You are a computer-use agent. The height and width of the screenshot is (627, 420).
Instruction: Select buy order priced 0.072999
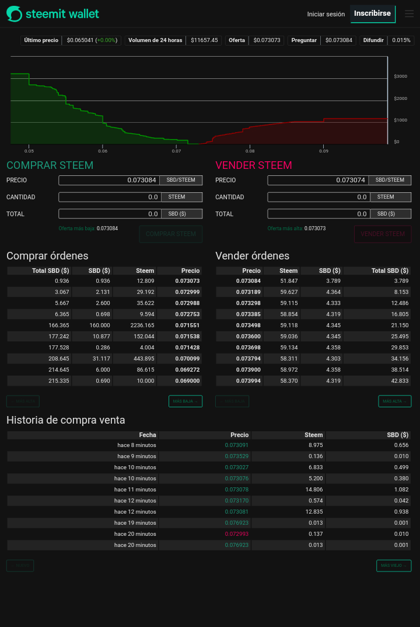(x=104, y=292)
